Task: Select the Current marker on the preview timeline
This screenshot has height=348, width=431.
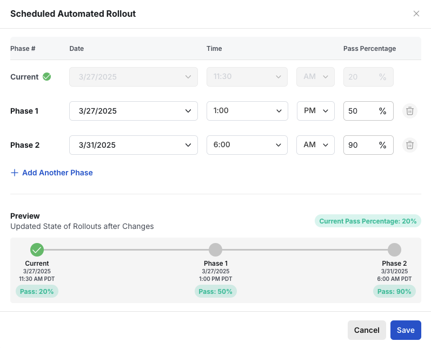Action: pyautogui.click(x=37, y=250)
